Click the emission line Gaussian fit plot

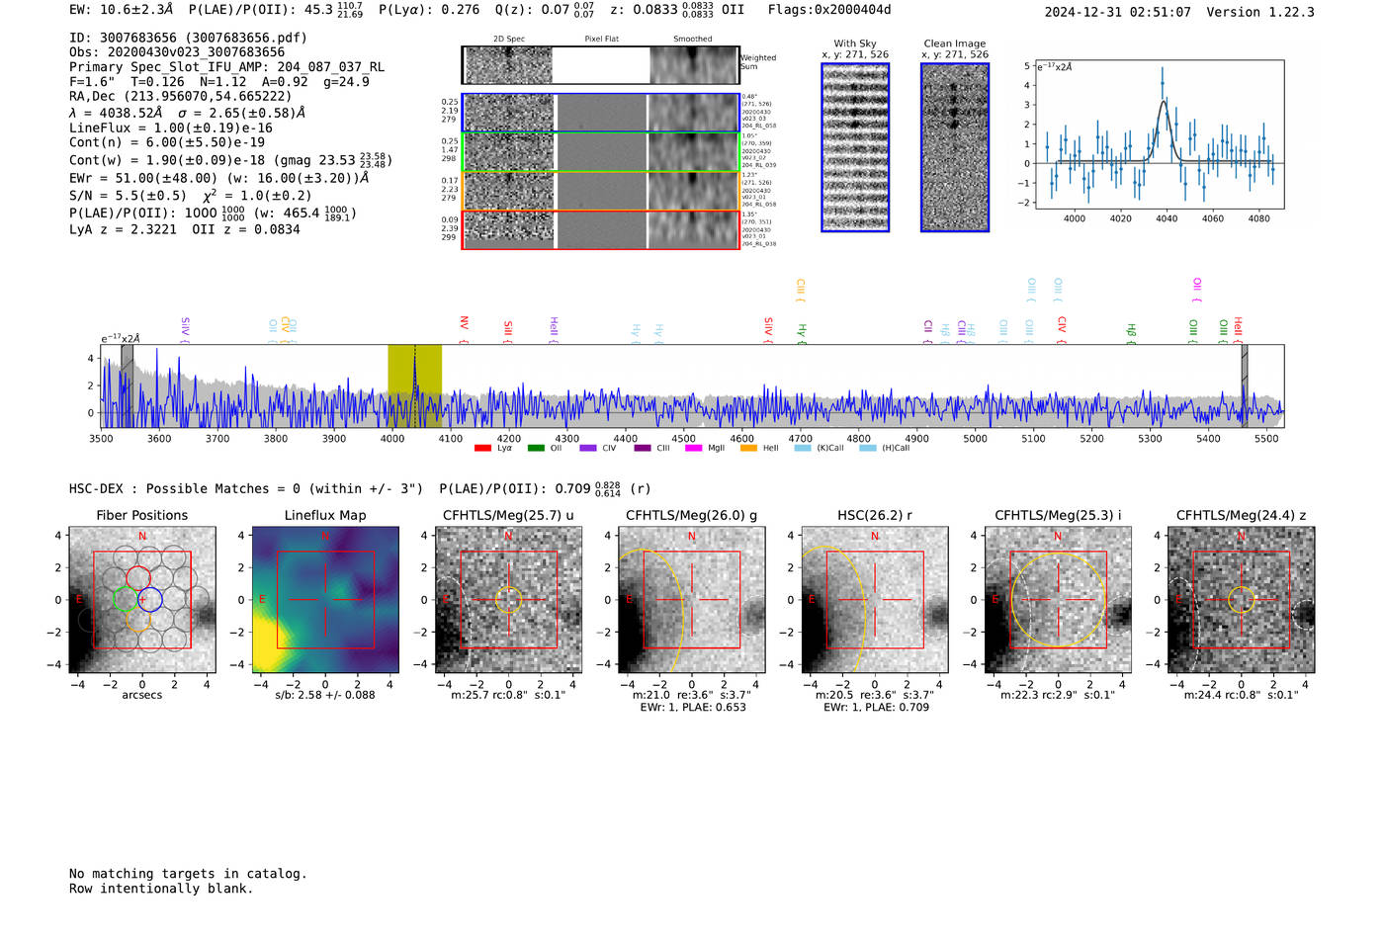1160,134
